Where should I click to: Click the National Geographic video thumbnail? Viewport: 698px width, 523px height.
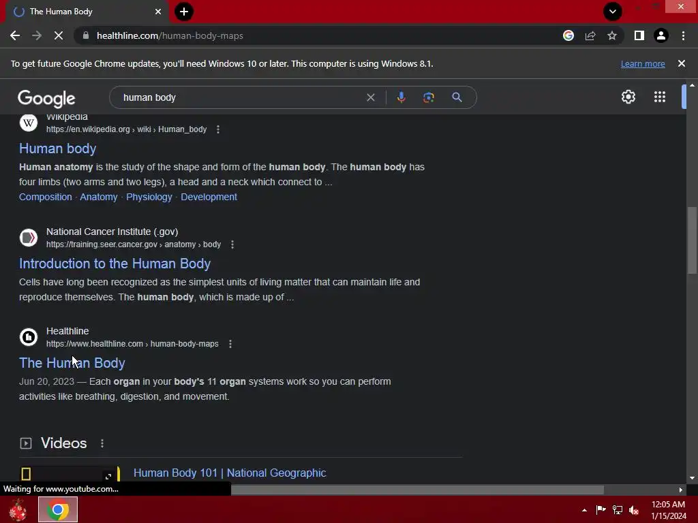point(70,474)
